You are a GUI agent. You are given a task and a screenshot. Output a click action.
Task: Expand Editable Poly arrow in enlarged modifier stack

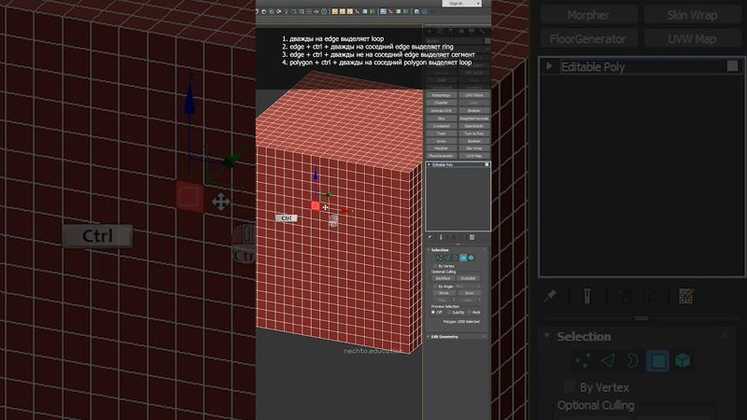[550, 66]
